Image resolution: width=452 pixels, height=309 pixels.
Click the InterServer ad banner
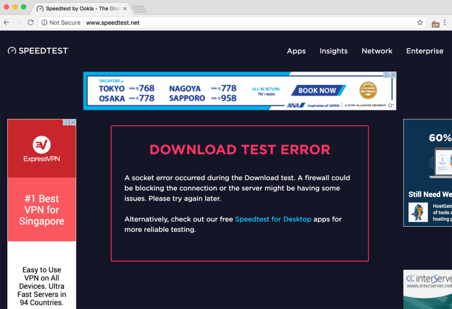[x=428, y=290]
